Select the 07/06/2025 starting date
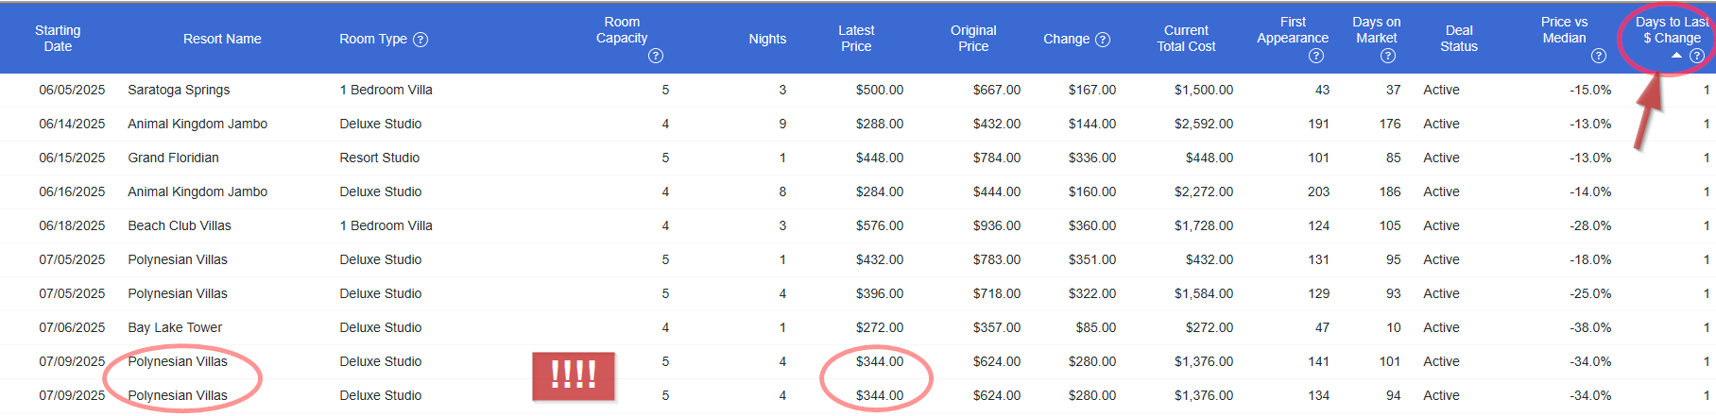1716x416 pixels. 72,328
